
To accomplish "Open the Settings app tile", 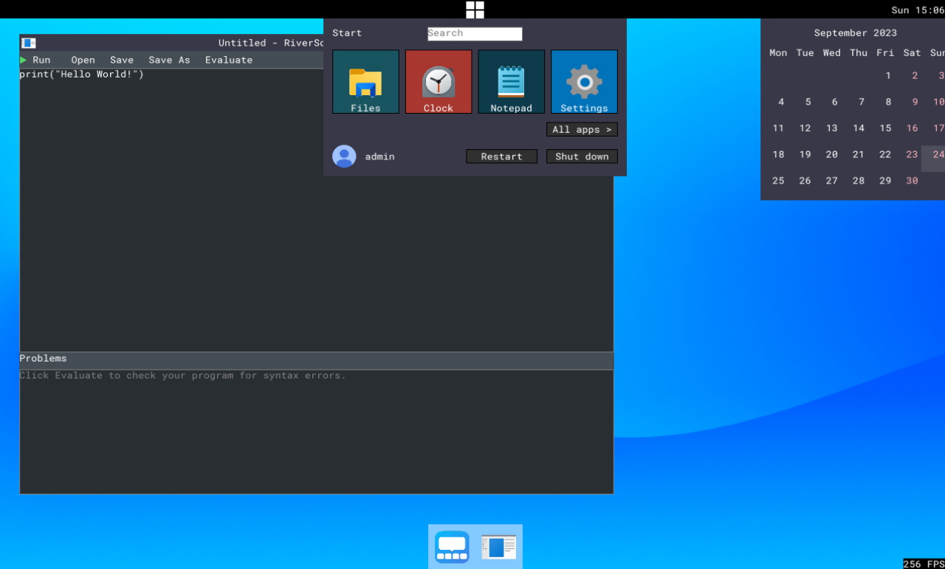I will click(x=584, y=81).
